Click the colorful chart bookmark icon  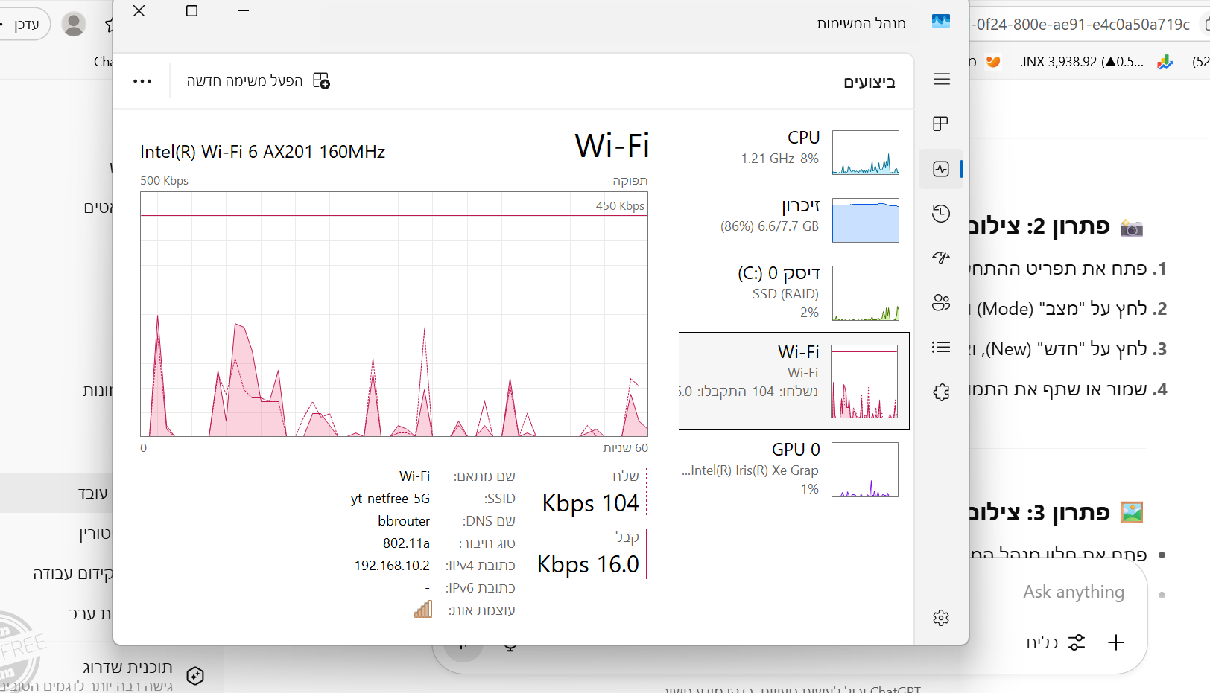coord(1165,62)
